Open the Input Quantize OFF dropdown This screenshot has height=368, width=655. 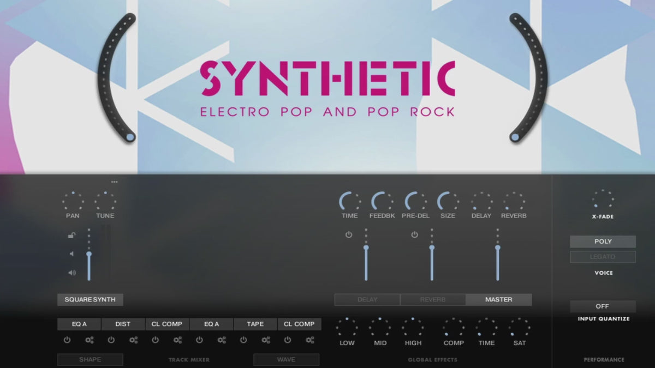click(603, 306)
